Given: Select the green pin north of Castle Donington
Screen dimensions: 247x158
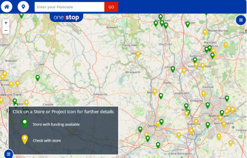Looking at the screenshot, I should point(158,145).
